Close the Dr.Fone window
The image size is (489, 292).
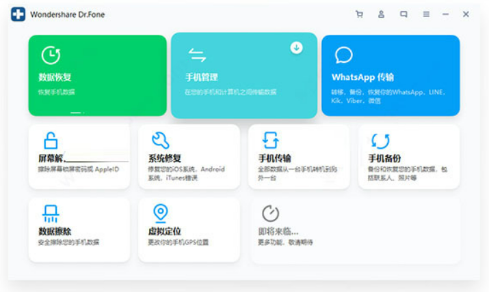click(x=466, y=14)
